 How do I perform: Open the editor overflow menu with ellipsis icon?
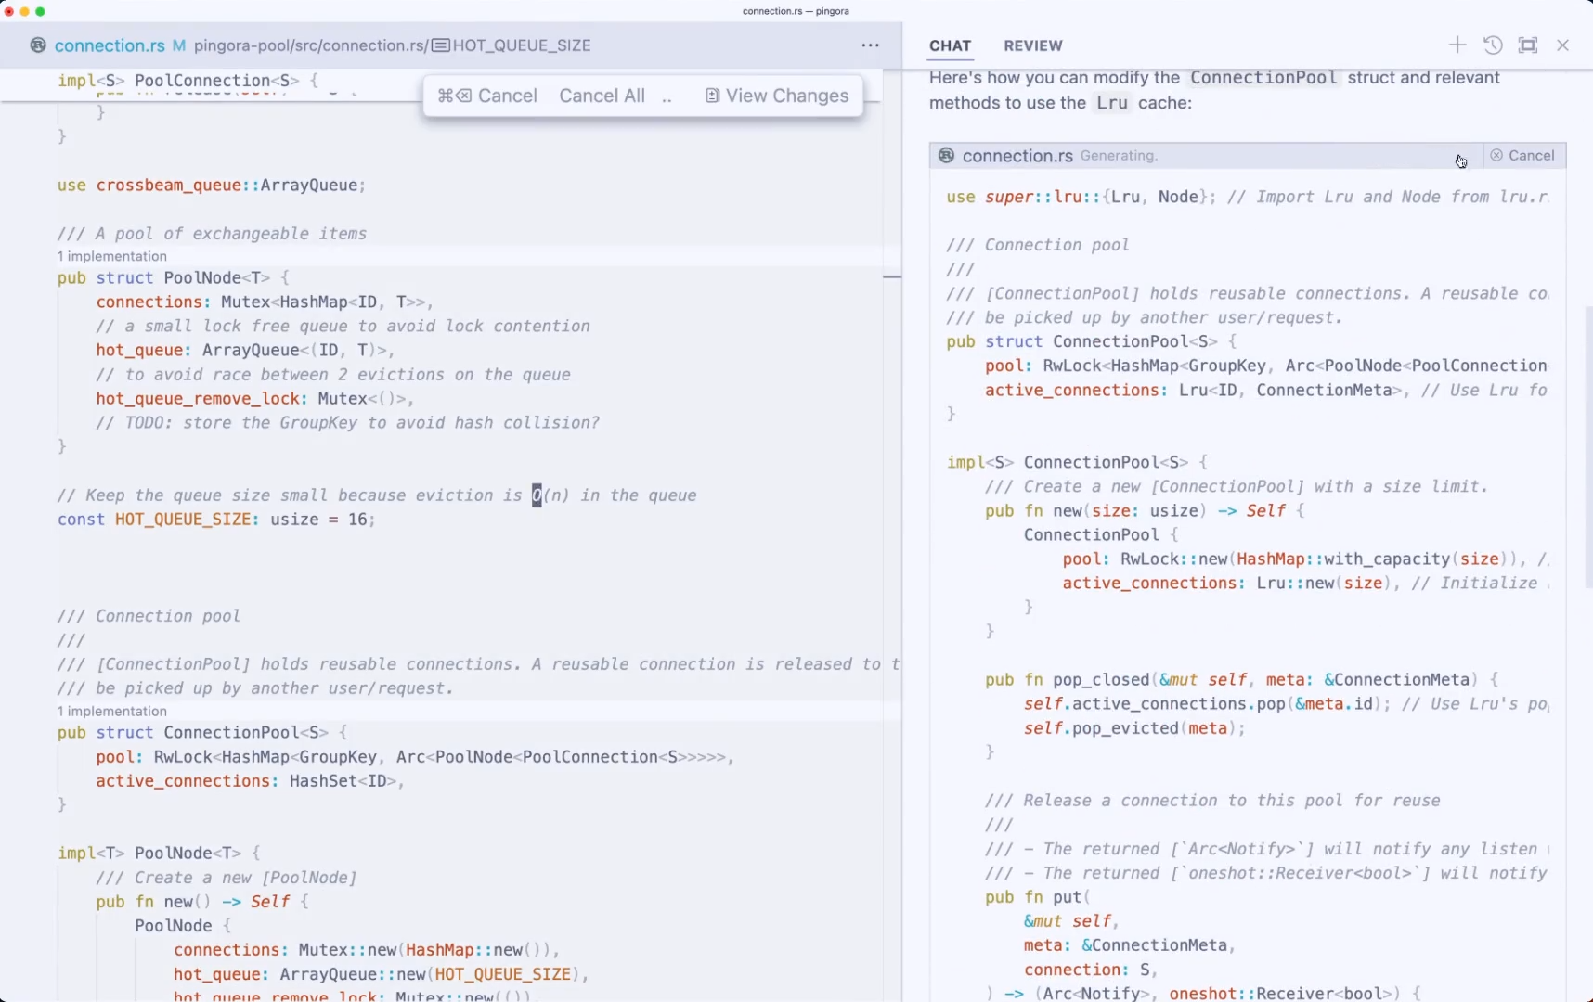click(x=871, y=45)
